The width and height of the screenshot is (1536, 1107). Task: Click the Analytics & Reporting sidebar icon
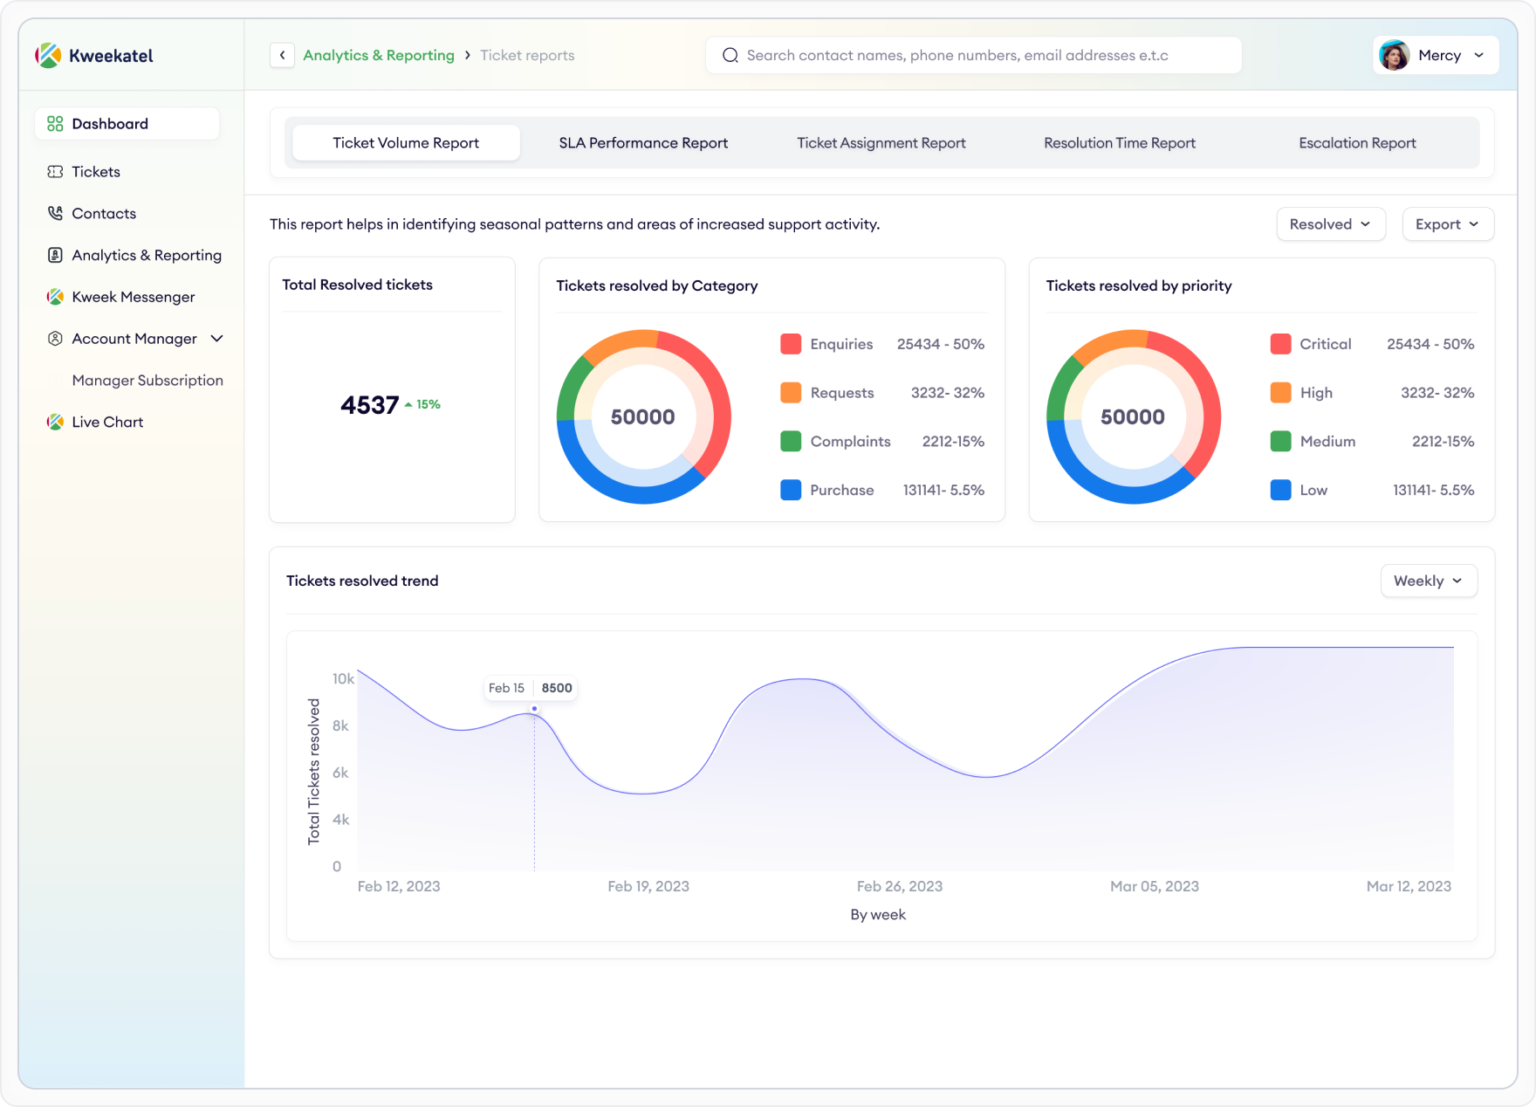55,255
